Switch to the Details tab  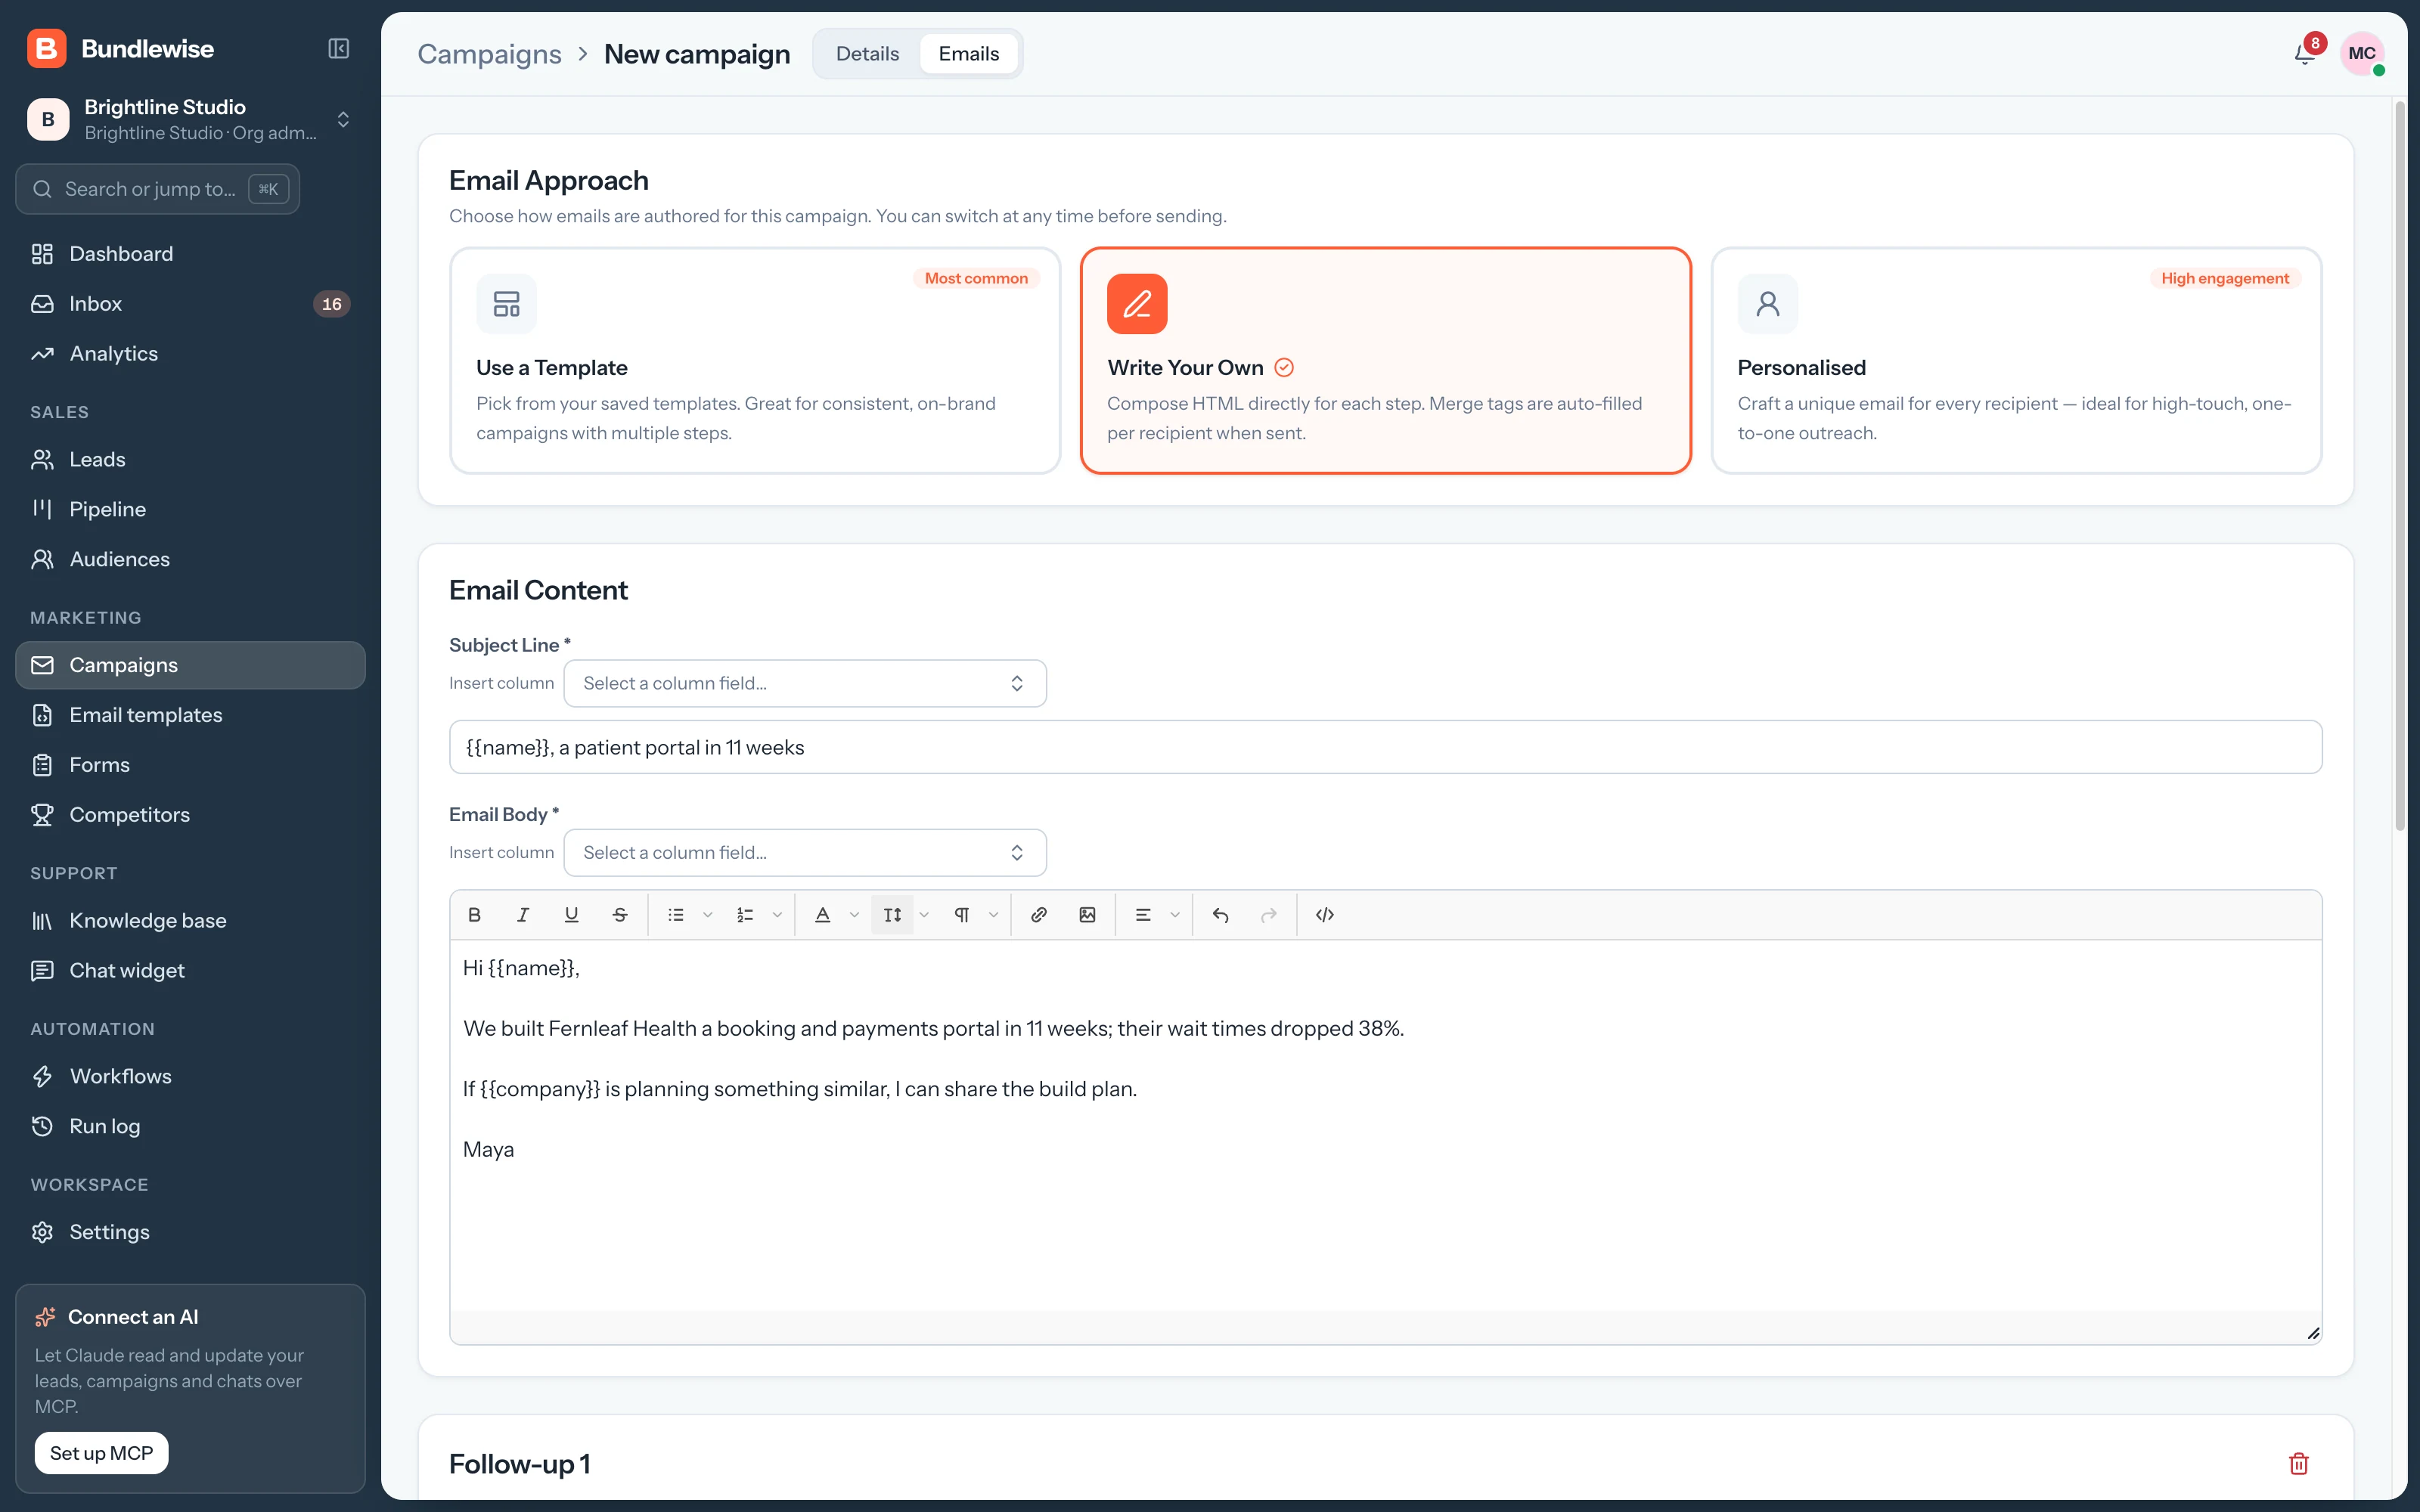867,53
